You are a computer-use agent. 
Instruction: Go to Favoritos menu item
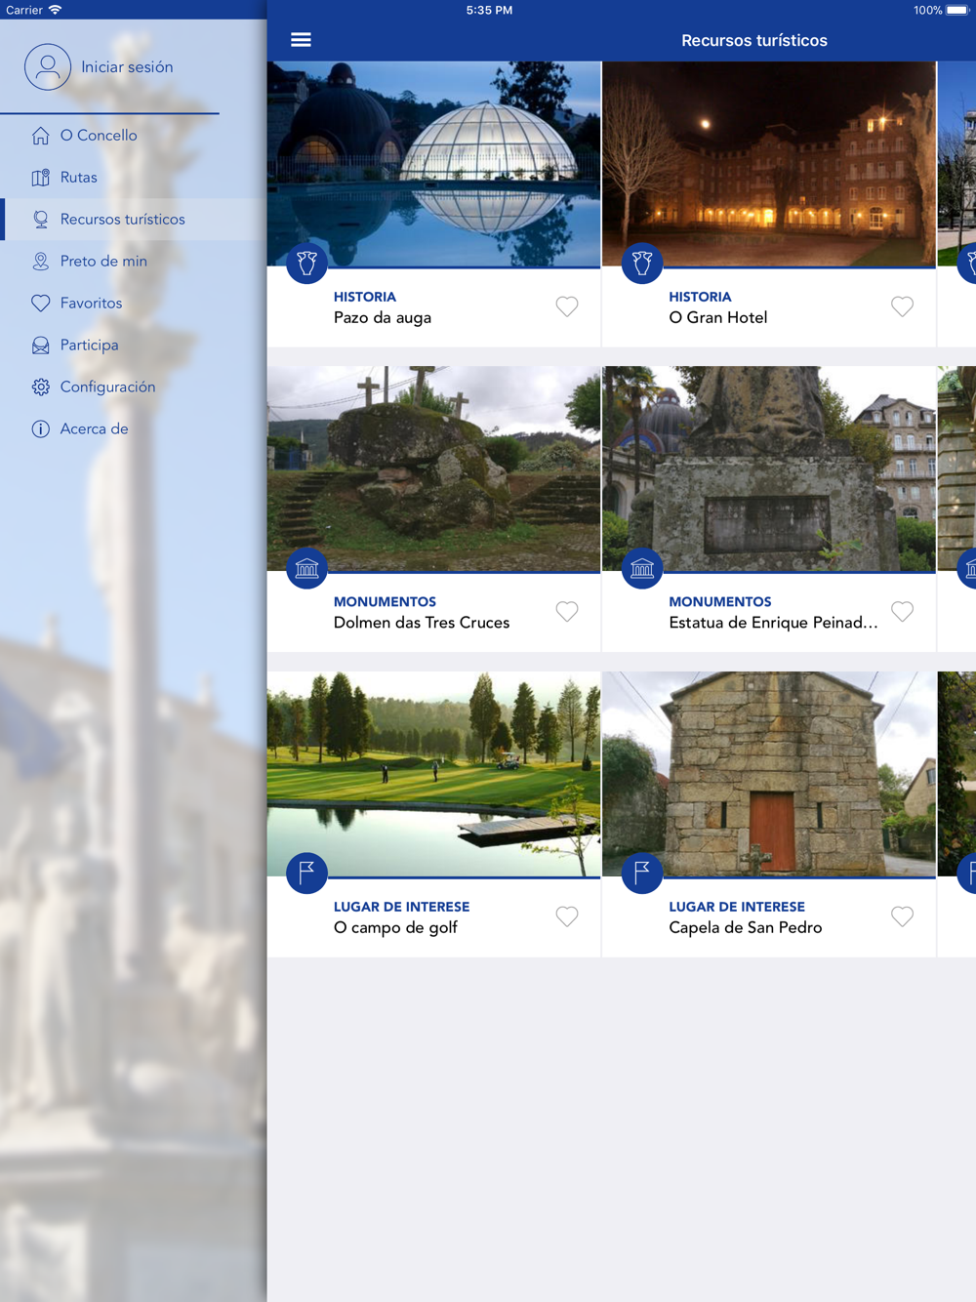(134, 304)
